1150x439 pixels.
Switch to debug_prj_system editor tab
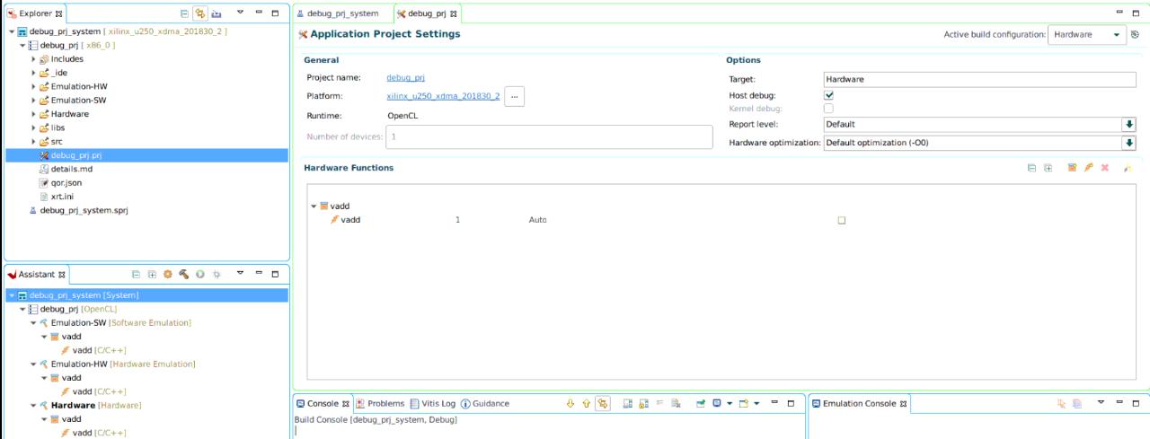[337, 13]
